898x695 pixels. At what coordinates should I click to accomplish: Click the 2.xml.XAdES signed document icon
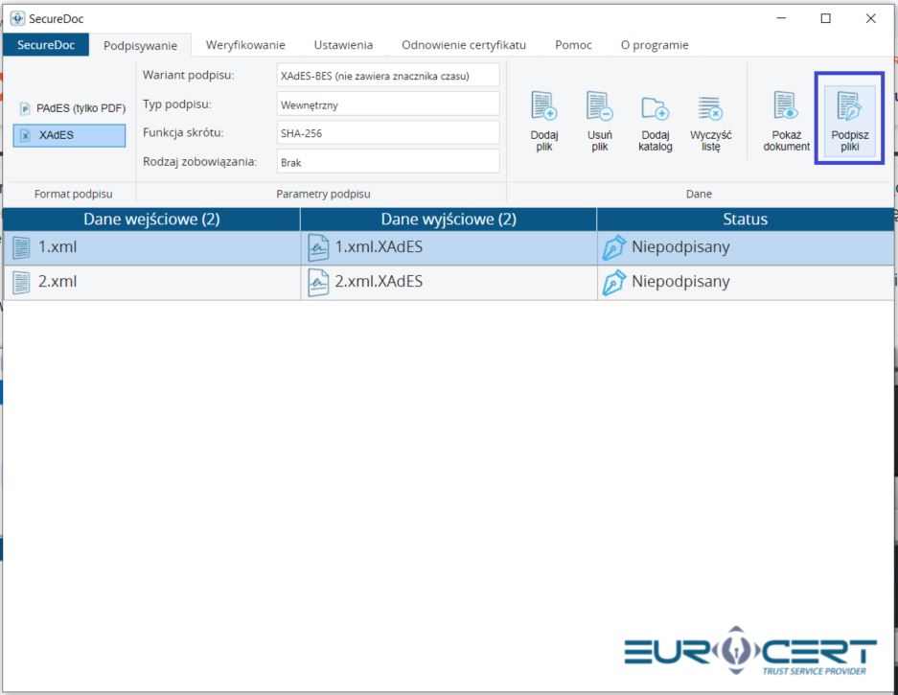pos(318,282)
